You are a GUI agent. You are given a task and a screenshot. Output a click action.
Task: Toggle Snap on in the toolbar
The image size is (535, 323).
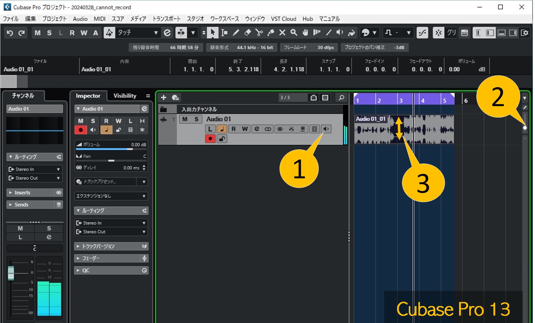click(438, 33)
